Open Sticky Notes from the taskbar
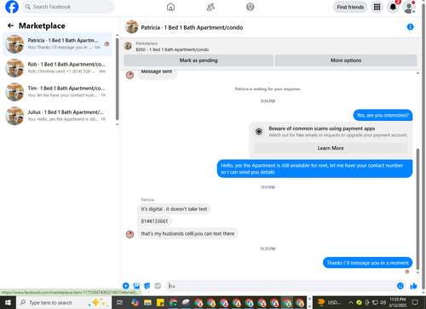Screen dimensions: 426x309 pyautogui.click(x=160, y=302)
